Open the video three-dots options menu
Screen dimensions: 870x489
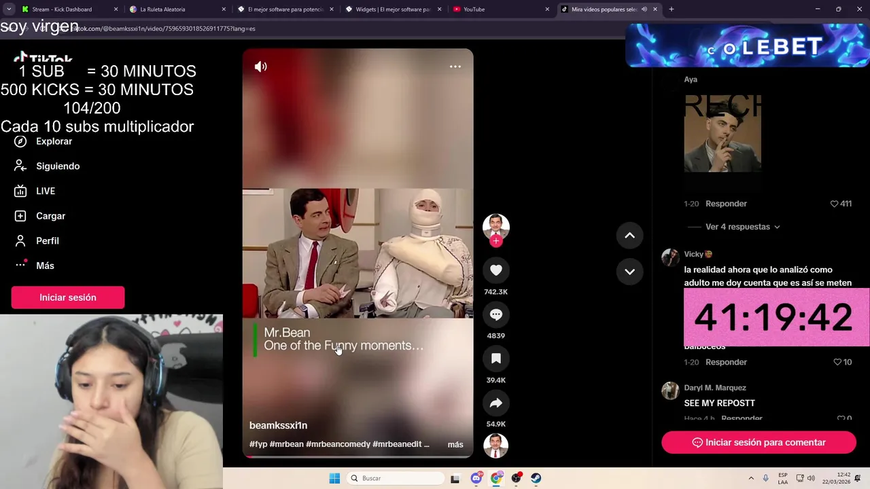(455, 67)
